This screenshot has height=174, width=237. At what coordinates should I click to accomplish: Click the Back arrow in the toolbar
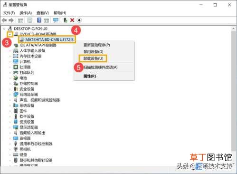[x=4, y=20]
